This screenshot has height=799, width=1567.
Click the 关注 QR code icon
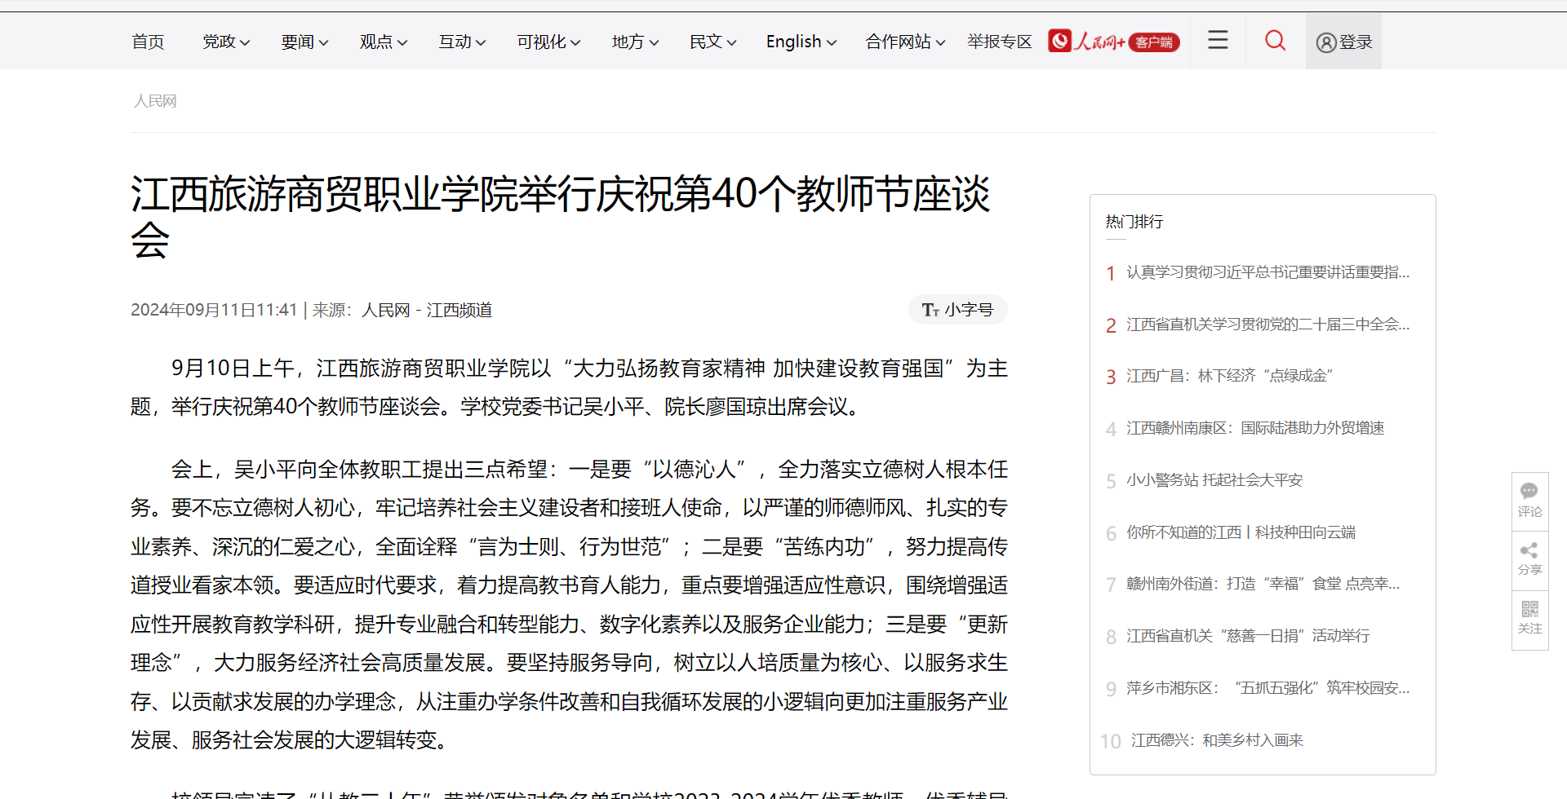coord(1529,610)
